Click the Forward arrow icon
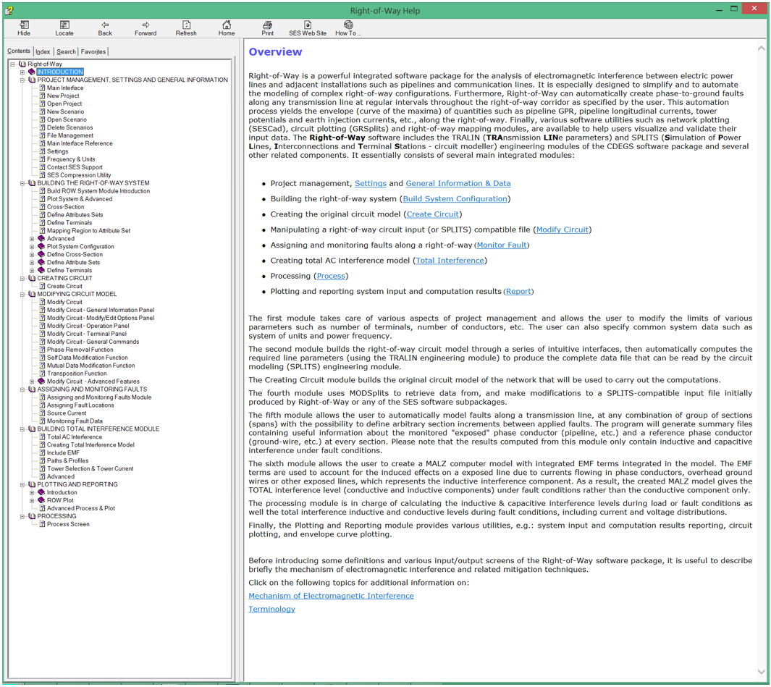The width and height of the screenshot is (771, 687). 146,28
